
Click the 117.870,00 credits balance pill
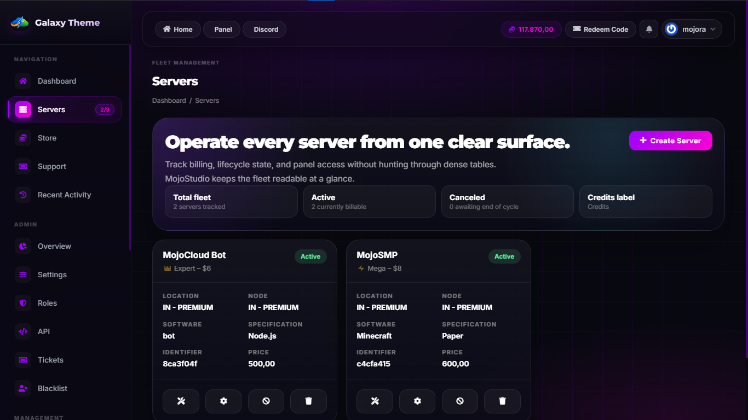pos(531,30)
